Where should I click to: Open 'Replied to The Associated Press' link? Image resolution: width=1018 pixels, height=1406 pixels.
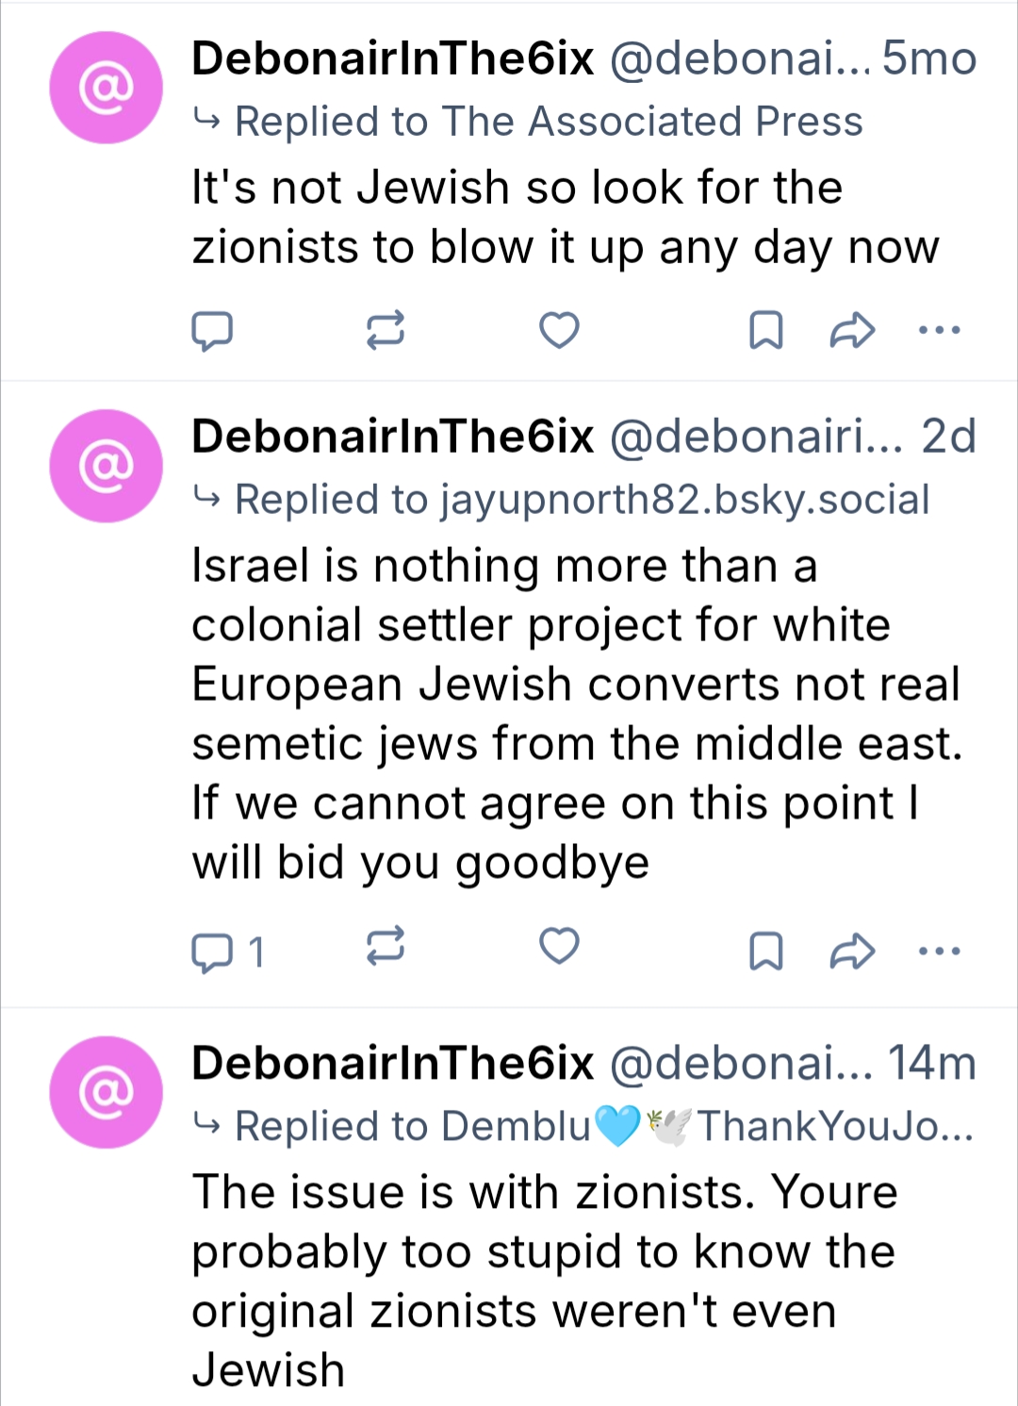click(548, 122)
